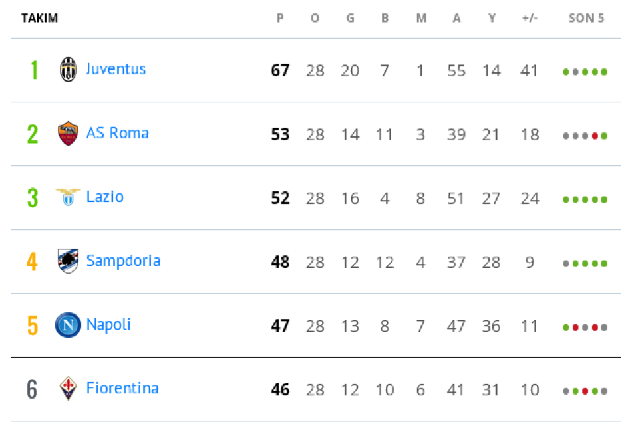Image resolution: width=628 pixels, height=424 pixels.
Task: Click the Juventus club crest icon
Action: tap(68, 70)
